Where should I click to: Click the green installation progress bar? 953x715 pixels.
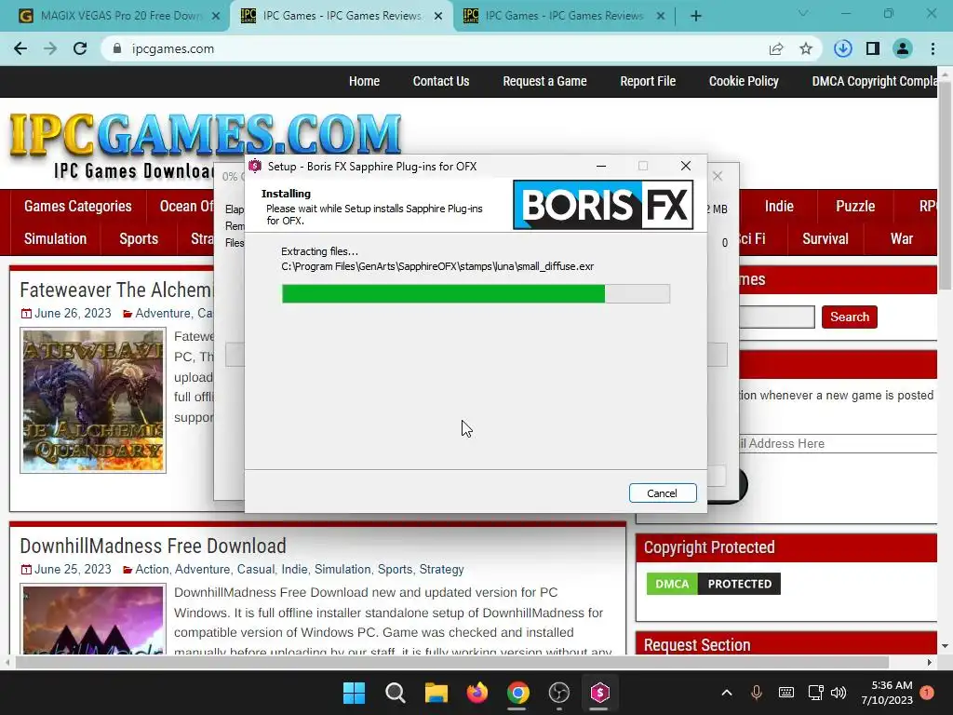pyautogui.click(x=443, y=293)
